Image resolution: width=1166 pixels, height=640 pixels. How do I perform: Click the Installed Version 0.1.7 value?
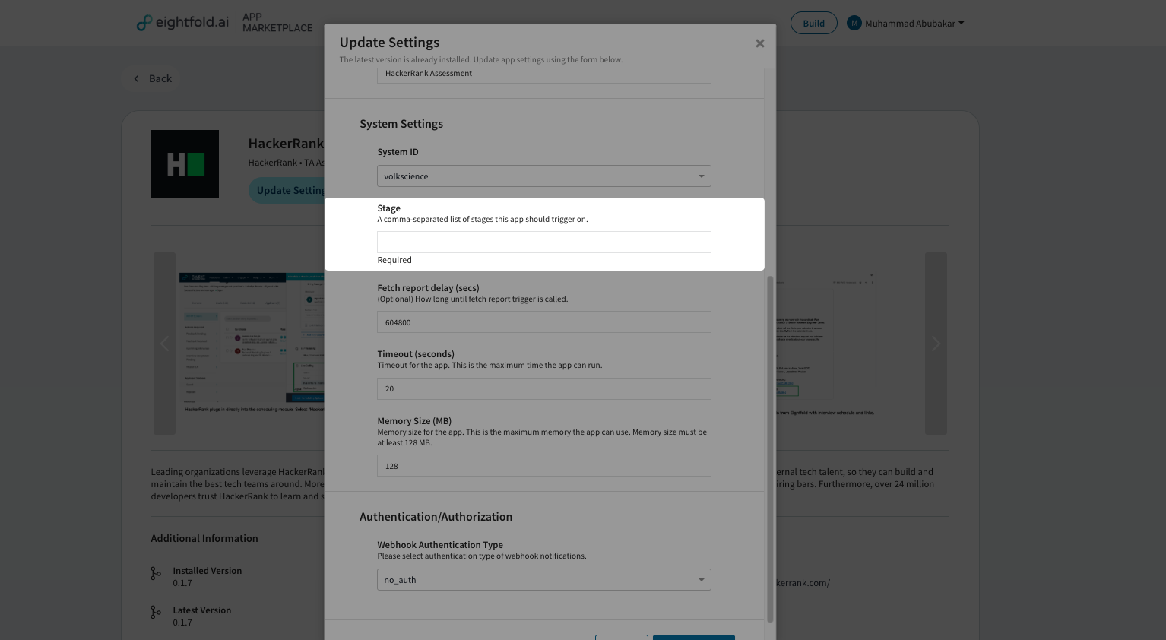182,583
